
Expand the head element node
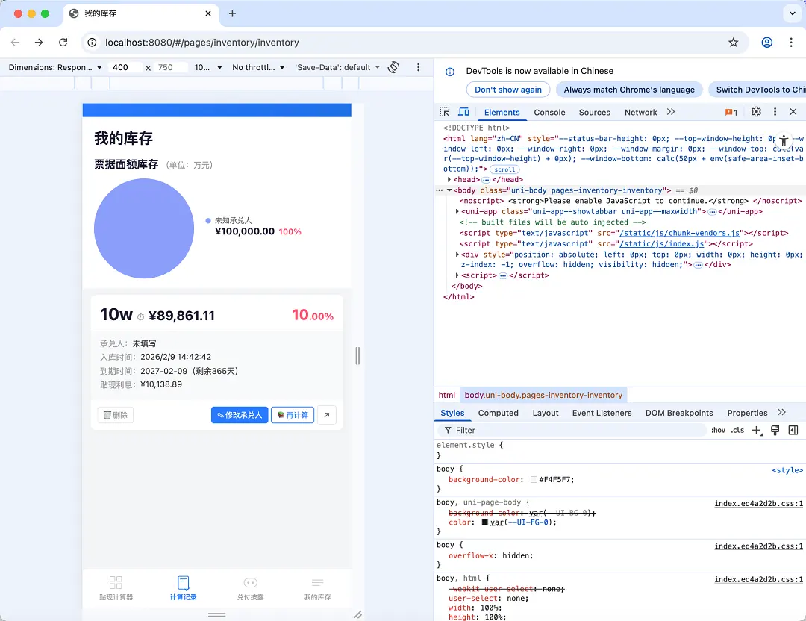point(449,180)
